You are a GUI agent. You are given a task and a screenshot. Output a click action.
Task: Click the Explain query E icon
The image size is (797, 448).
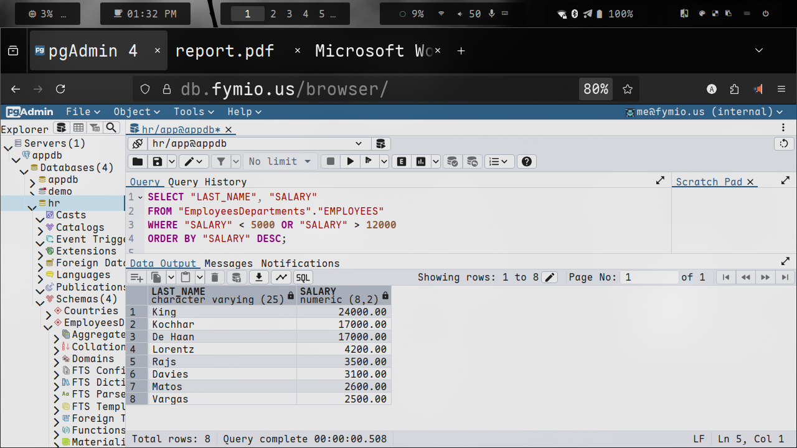[402, 162]
